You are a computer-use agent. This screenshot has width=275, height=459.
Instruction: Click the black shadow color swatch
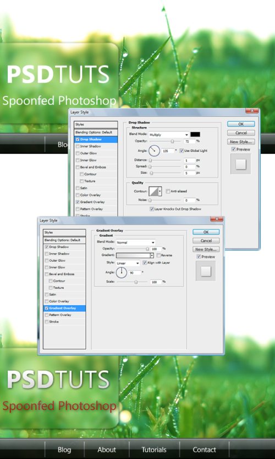pos(195,134)
